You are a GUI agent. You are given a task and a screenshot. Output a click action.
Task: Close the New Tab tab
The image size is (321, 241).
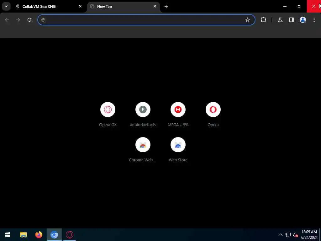[155, 6]
